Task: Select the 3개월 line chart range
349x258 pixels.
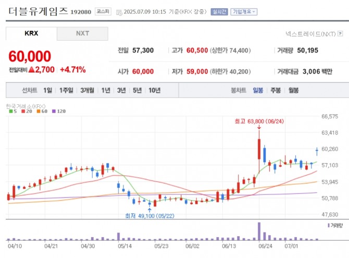Action: coord(87,90)
